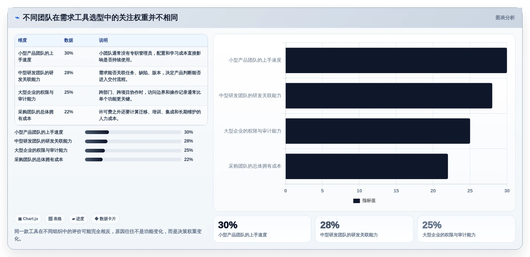Click progress bar for 大型企业的权限与审计能力
This screenshot has height=257, width=530.
click(133, 151)
